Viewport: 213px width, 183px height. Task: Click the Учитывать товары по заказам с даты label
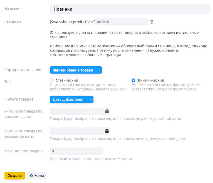[x=23, y=114]
